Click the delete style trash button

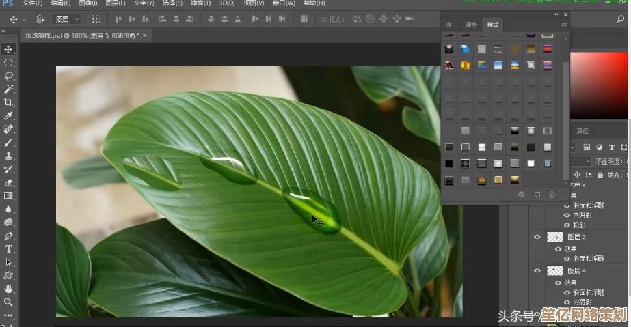(x=552, y=195)
